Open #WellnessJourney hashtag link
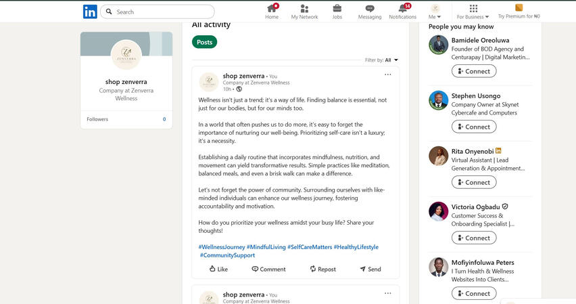Screen dimensions: 576x304 (x=222, y=247)
